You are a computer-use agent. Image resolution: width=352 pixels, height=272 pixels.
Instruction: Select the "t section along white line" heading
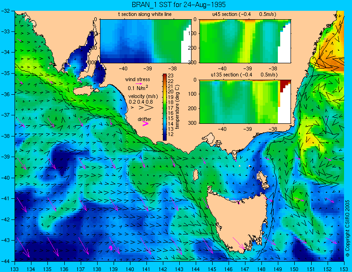tap(145, 15)
